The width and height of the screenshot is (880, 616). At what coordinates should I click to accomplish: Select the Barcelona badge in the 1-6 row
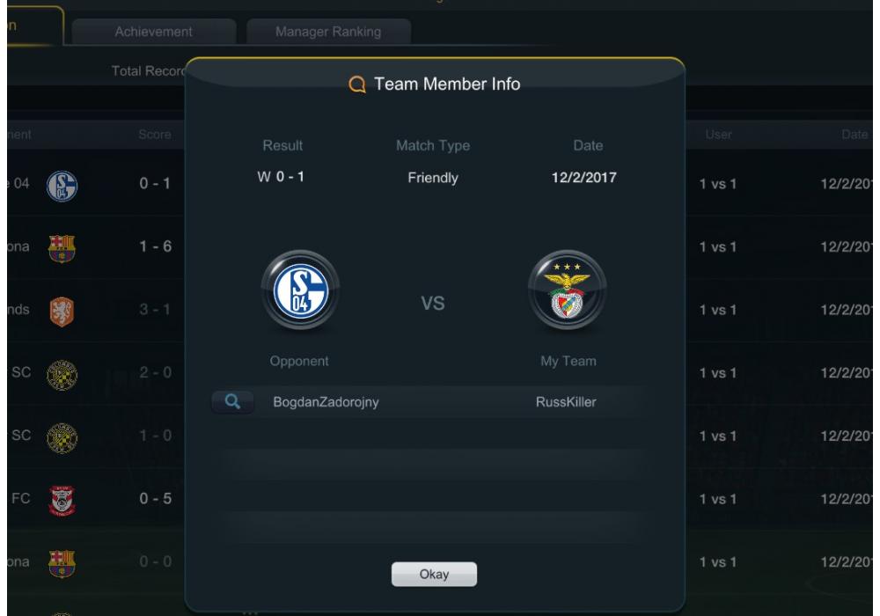(x=62, y=248)
